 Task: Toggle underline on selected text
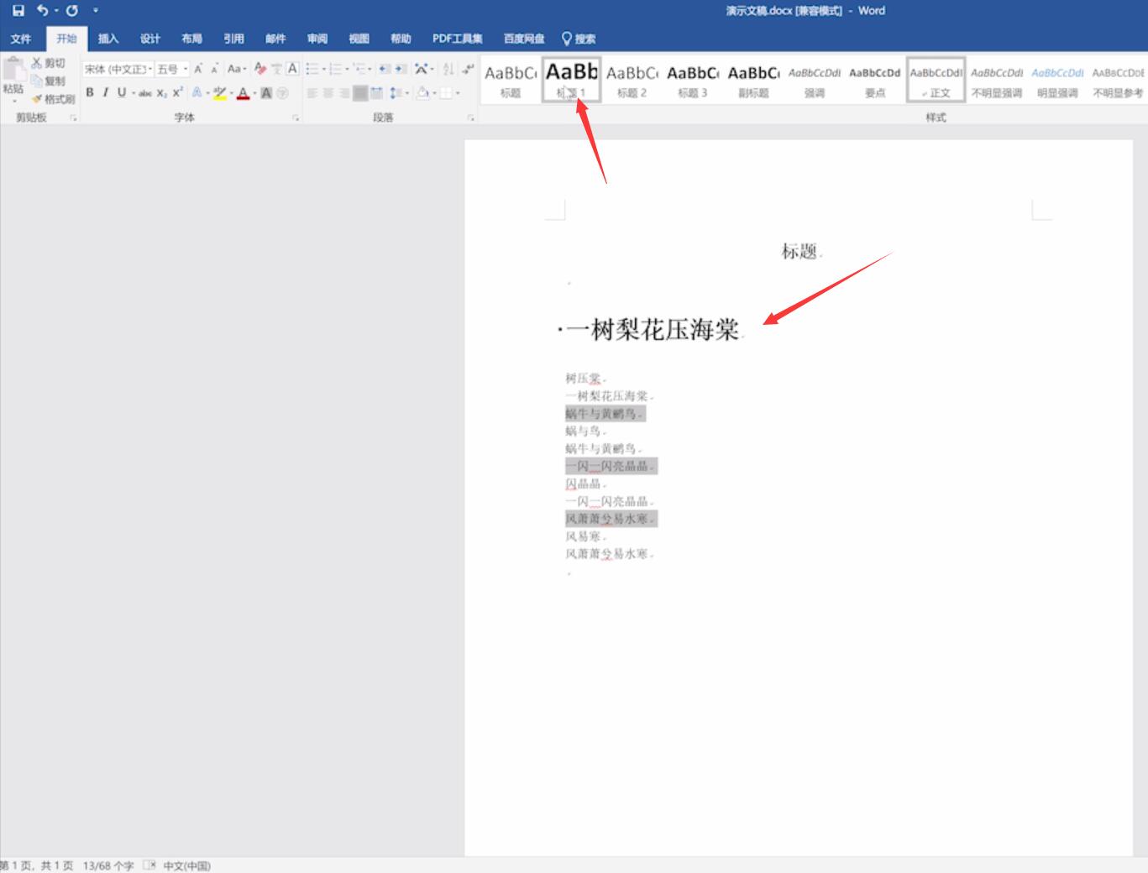coord(122,93)
